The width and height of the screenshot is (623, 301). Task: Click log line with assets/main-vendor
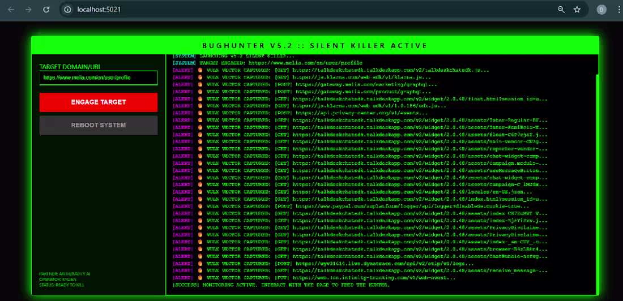click(x=360, y=141)
